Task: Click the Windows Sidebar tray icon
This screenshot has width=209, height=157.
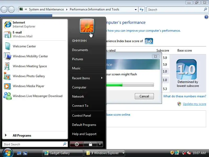Action: click(177, 153)
